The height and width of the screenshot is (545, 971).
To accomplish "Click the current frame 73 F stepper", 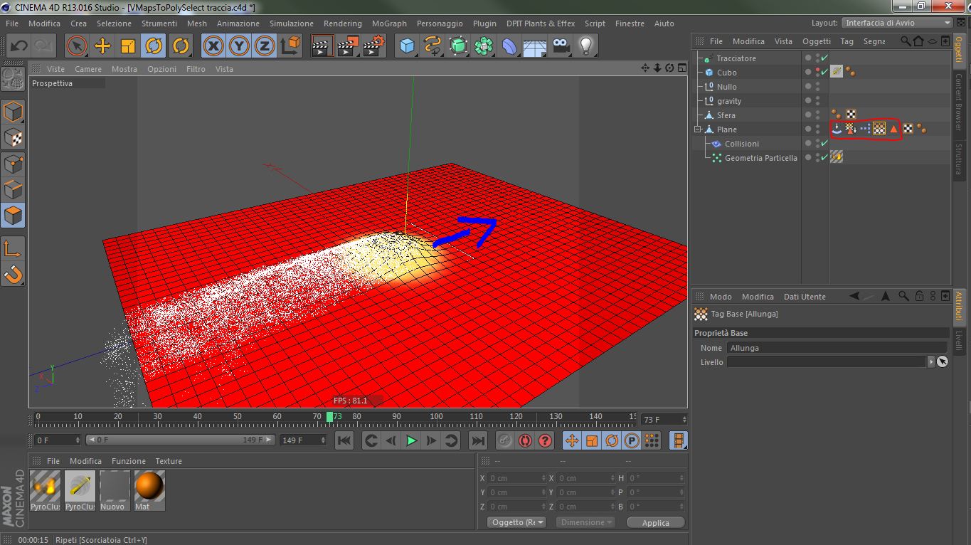I will [x=684, y=420].
